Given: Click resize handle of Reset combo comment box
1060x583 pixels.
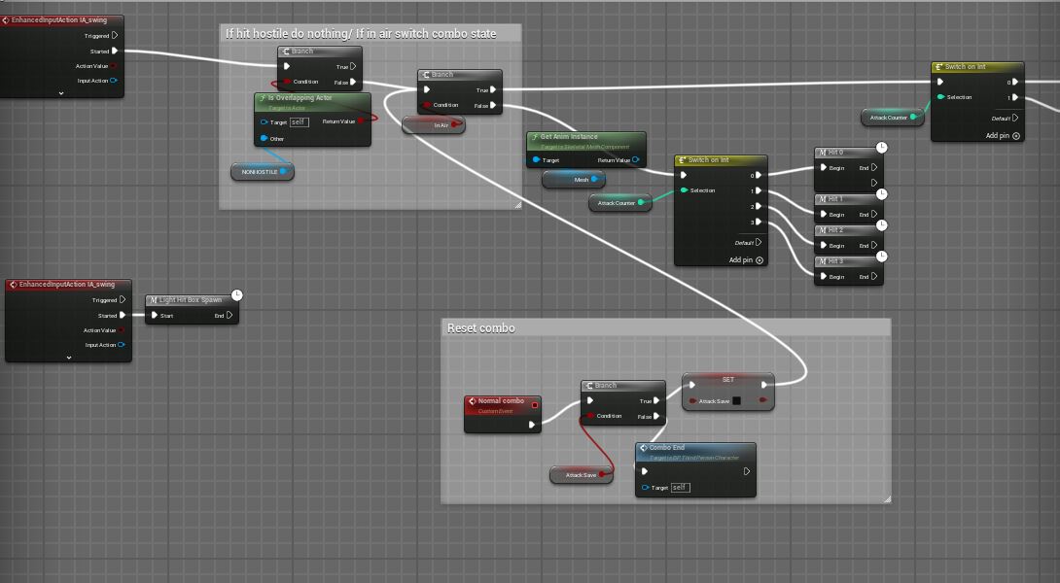Looking at the screenshot, I should point(887,499).
